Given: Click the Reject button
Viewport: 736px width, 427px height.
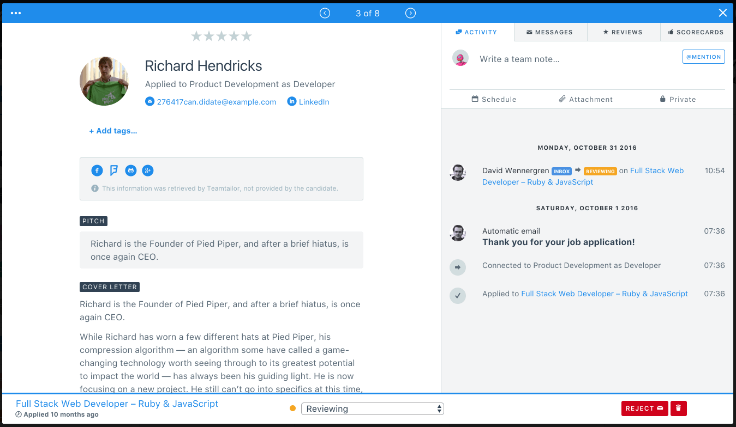Looking at the screenshot, I should click(644, 408).
